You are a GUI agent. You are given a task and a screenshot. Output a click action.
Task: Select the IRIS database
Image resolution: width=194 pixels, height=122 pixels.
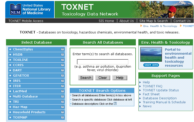(x=17, y=81)
